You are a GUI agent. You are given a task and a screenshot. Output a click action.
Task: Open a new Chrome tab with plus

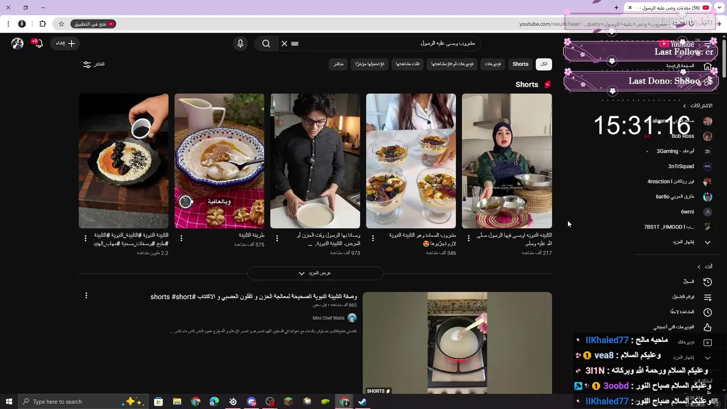[616, 7]
